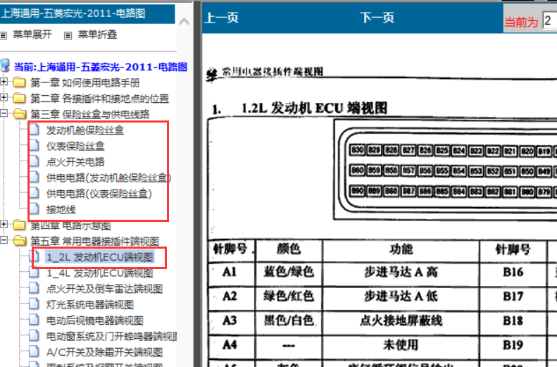The image size is (557, 367).
Task: Click the current page number field
Action: (x=549, y=21)
